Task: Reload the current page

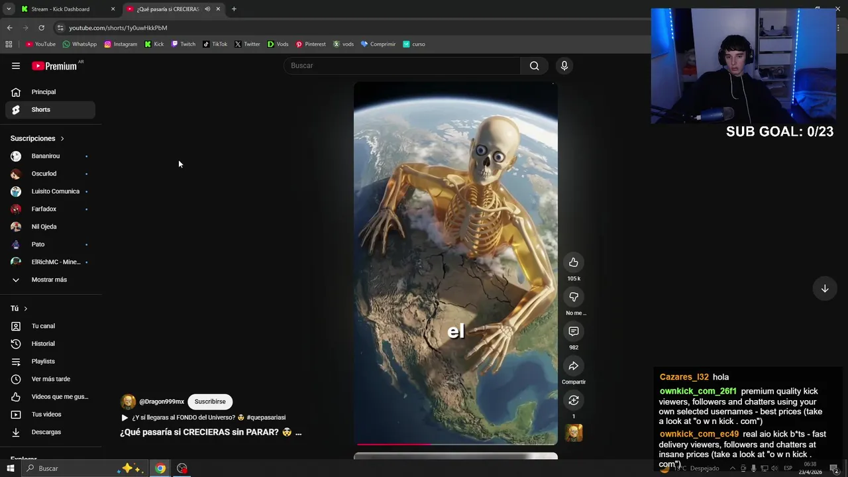Action: 41,28
